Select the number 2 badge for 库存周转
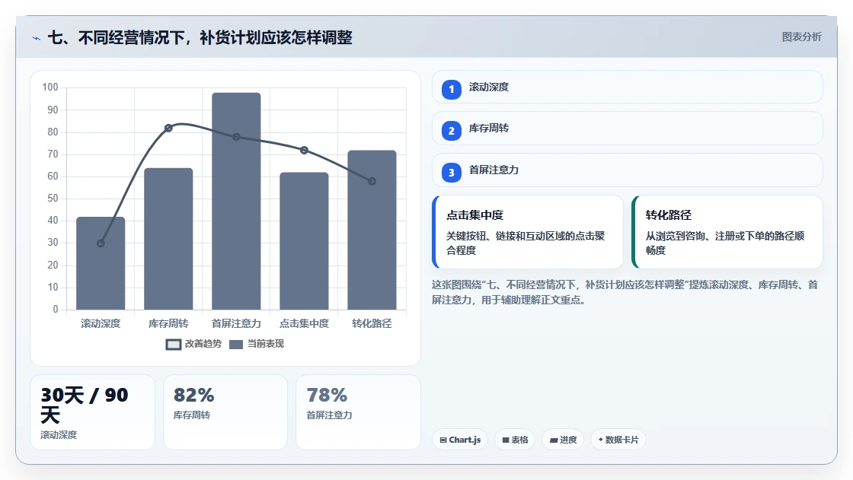Viewport: 853px width, 480px height. click(x=451, y=131)
